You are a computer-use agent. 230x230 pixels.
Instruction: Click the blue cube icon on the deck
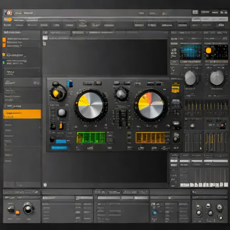point(70,84)
